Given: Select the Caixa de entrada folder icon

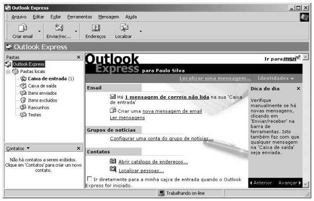Looking at the screenshot, I should click(x=23, y=78).
